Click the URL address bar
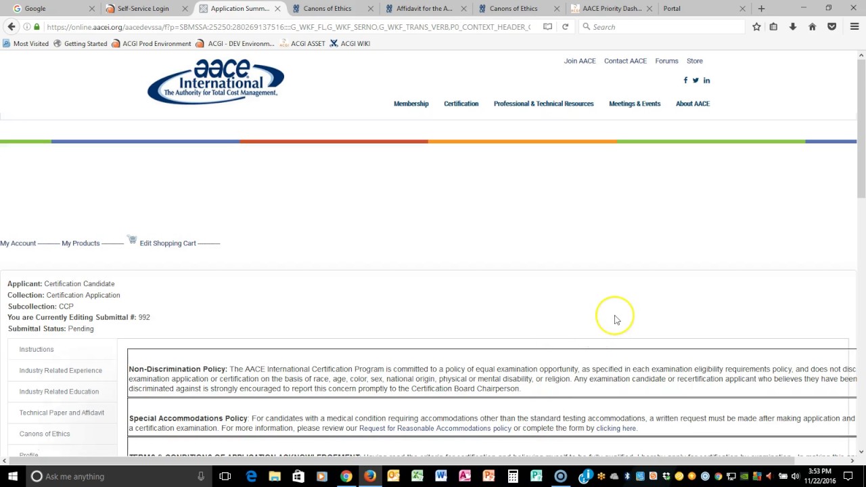The width and height of the screenshot is (866, 487). coord(289,26)
